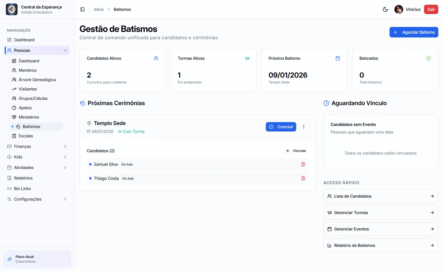Click the calendar icon on Próximo Batismo card
This screenshot has width=443, height=271.
[x=338, y=58]
